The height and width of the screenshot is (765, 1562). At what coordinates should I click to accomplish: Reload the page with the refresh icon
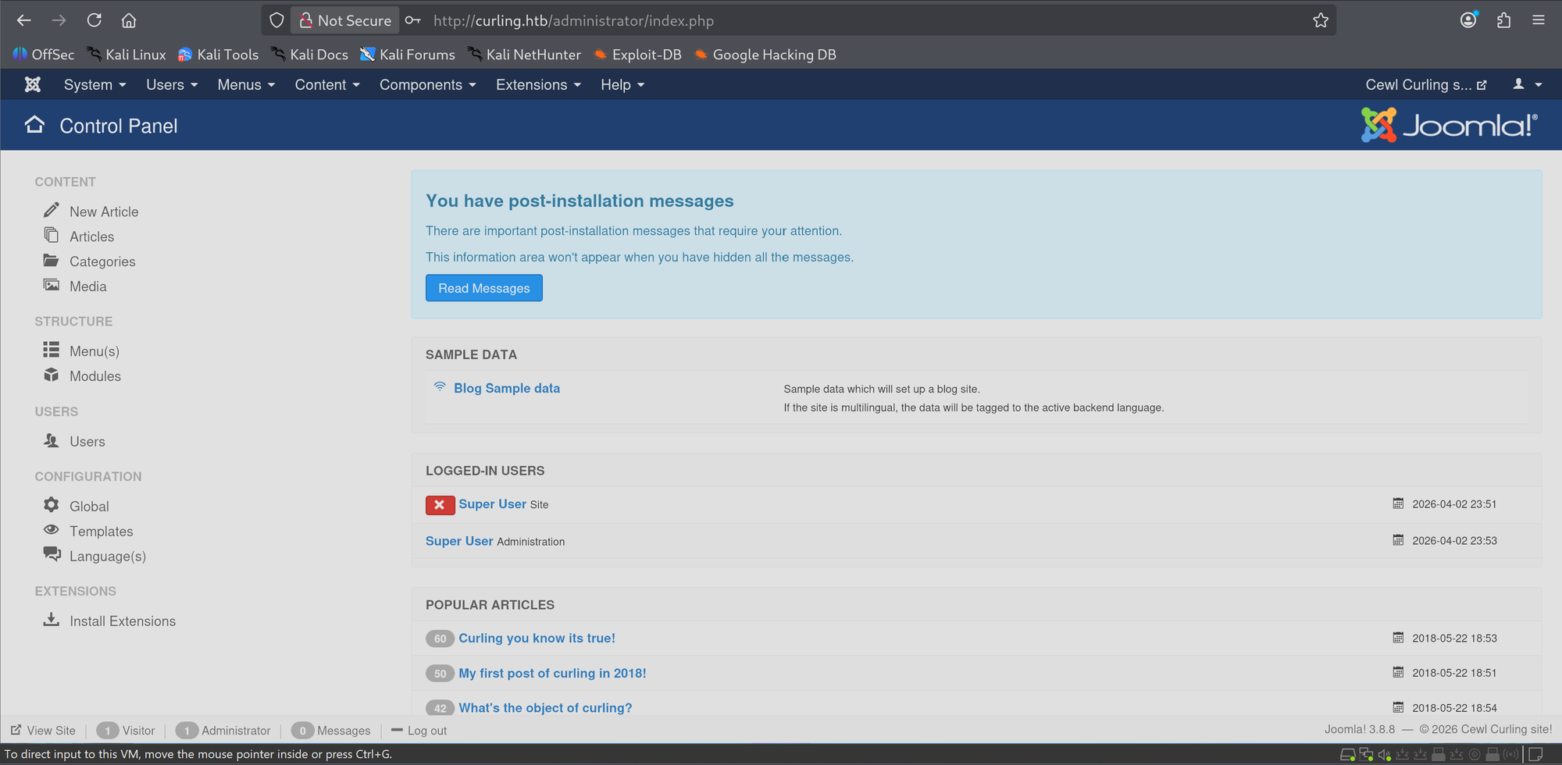[x=95, y=20]
